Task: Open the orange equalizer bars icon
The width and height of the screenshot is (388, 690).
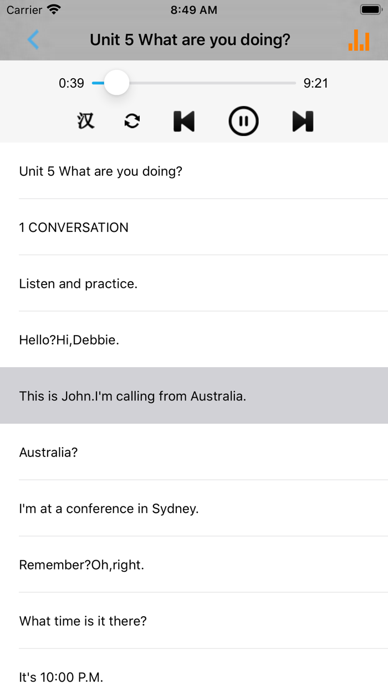Action: (359, 40)
